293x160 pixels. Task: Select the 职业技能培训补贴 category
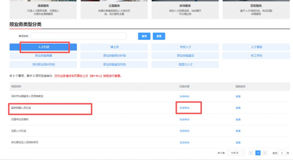coord(114,56)
